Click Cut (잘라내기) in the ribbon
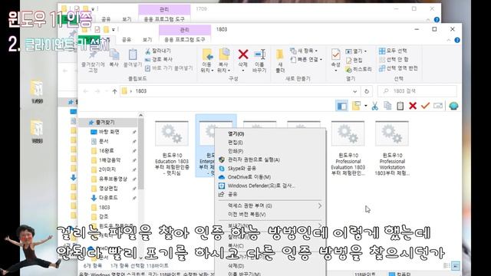The image size is (491, 276). tap(158, 51)
